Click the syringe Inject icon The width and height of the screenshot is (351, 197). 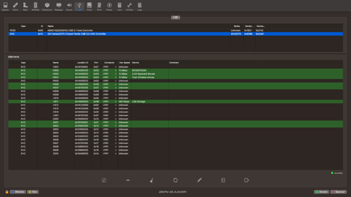tap(199, 180)
